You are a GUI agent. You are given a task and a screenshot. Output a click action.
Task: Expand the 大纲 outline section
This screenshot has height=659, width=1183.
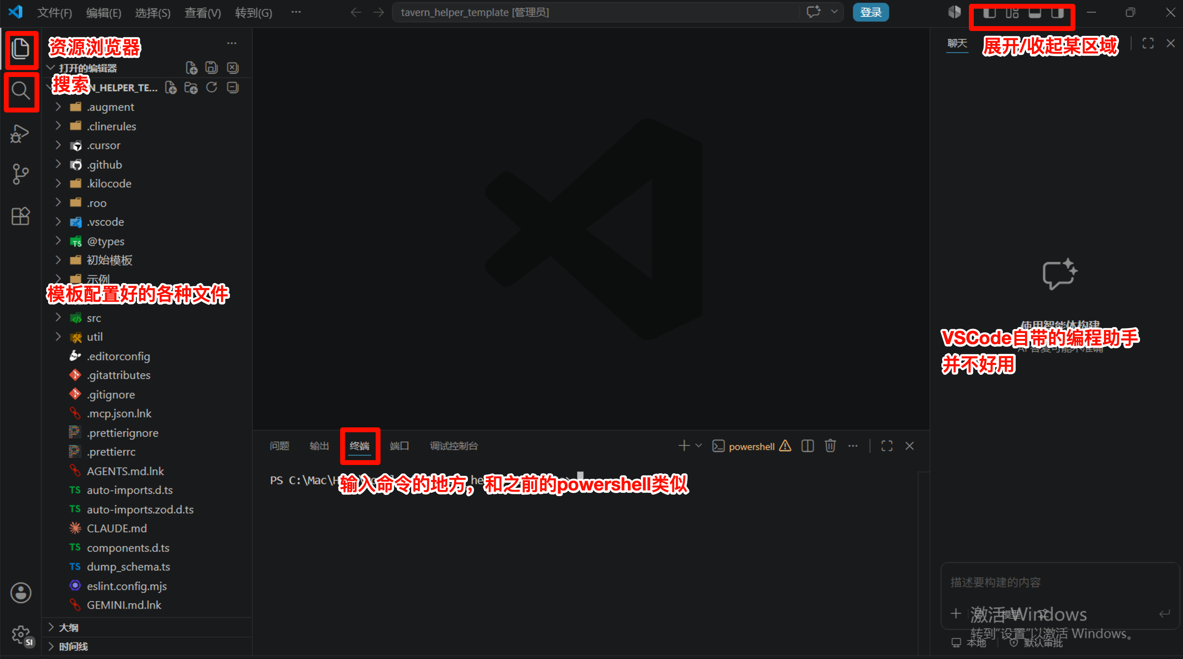click(x=147, y=628)
